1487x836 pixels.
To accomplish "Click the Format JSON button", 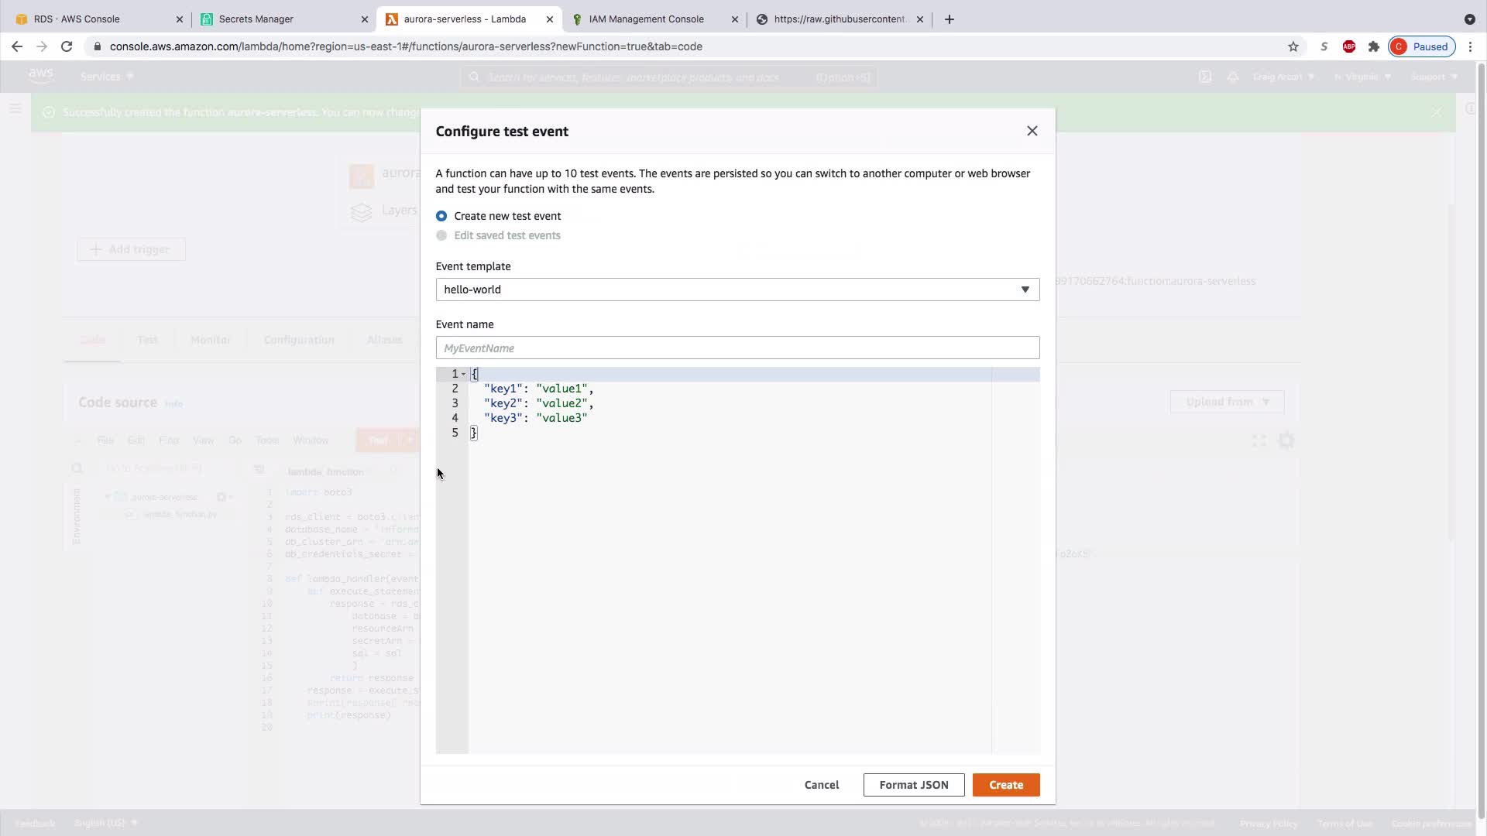I will (x=913, y=785).
